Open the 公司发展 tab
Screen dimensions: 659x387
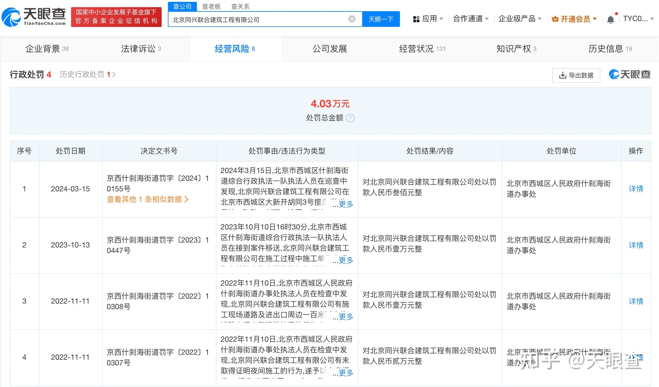pyautogui.click(x=330, y=49)
